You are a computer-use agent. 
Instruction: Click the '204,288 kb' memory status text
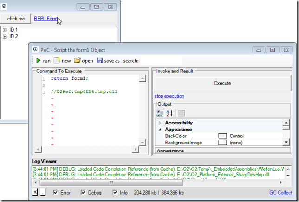pos(145,193)
